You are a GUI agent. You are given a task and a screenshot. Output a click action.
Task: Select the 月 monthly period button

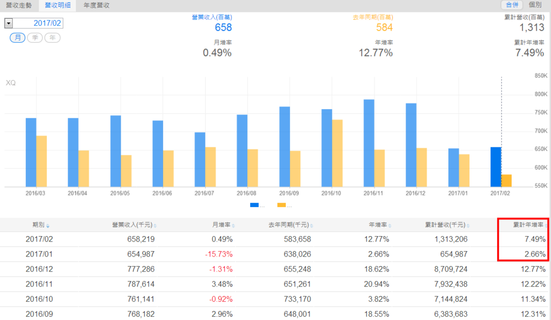coord(18,38)
